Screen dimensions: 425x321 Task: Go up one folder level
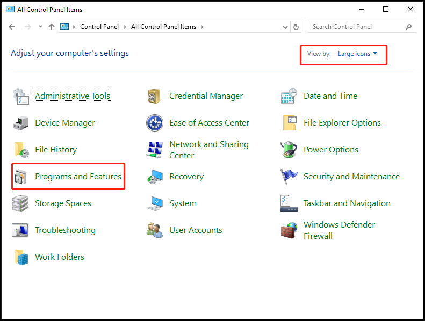coord(52,27)
